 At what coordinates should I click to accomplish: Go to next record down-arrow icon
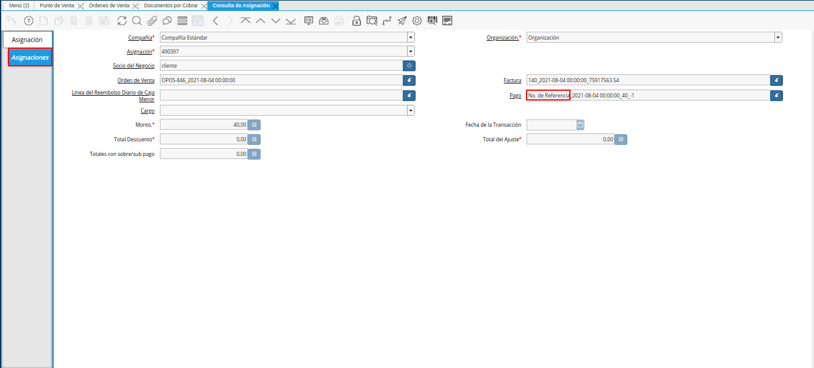(x=275, y=21)
